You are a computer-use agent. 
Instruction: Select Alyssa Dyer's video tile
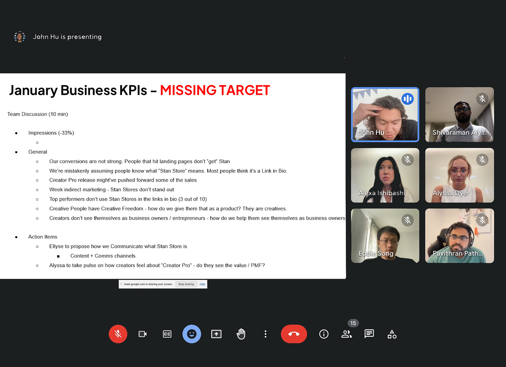(x=459, y=175)
